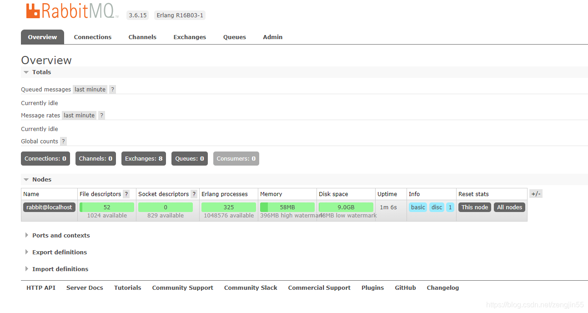Open the Commercial Support link

pos(319,288)
